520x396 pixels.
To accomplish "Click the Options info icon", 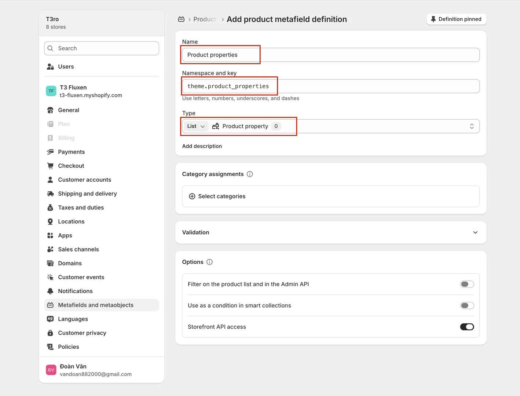I will coord(209,262).
